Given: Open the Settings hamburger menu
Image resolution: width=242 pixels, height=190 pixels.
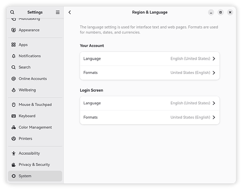Looking at the screenshot, I should (58, 12).
